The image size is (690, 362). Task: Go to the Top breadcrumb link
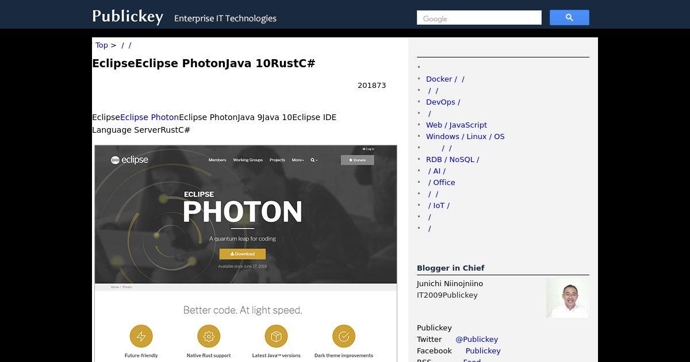[x=102, y=45]
